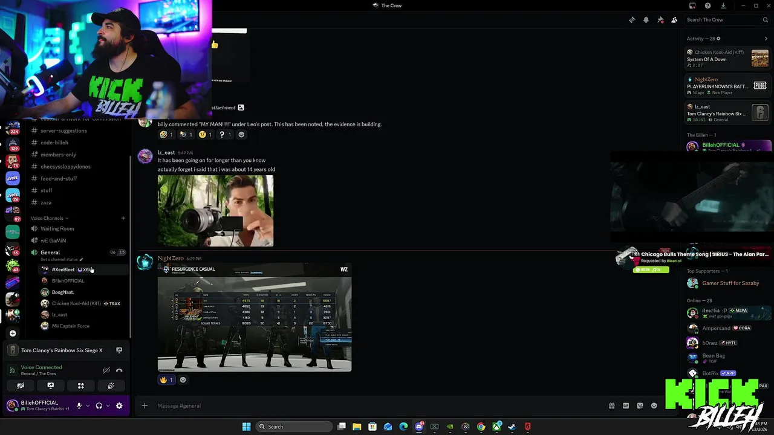The image size is (774, 435).
Task: Open the soundboard button
Action: point(111,385)
